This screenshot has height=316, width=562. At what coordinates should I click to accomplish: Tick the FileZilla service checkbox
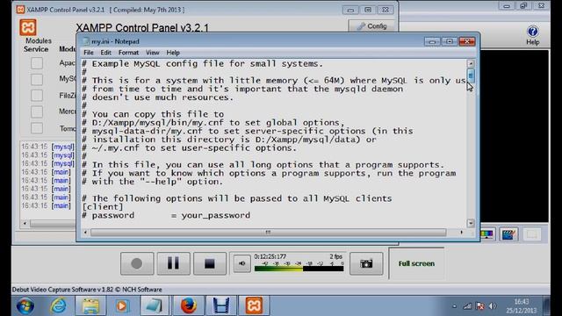pyautogui.click(x=37, y=96)
